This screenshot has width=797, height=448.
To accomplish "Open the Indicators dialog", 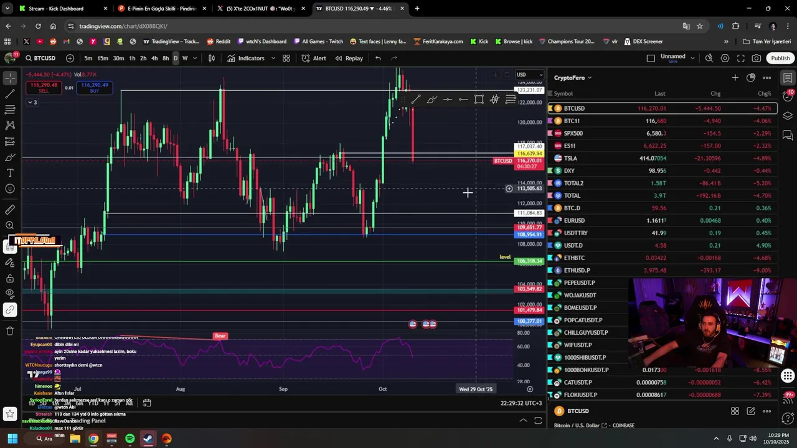I will coord(246,58).
